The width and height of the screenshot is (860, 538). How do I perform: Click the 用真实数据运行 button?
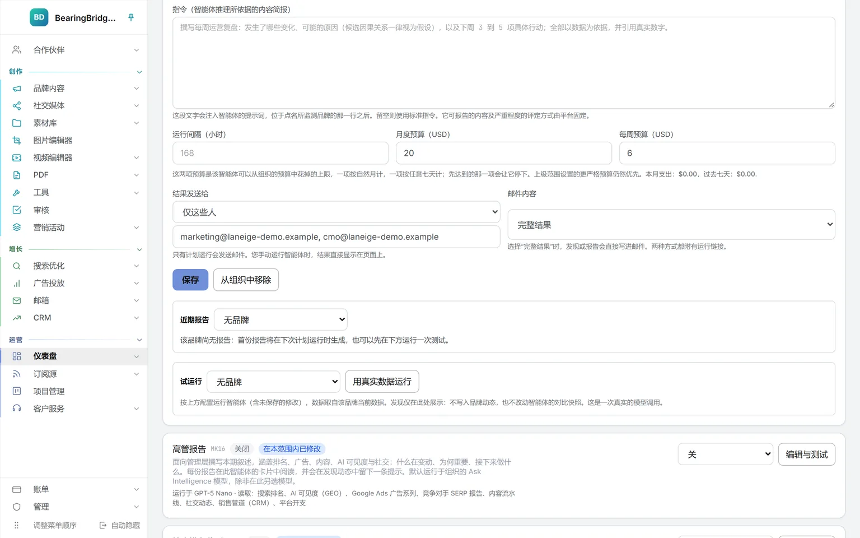(382, 382)
